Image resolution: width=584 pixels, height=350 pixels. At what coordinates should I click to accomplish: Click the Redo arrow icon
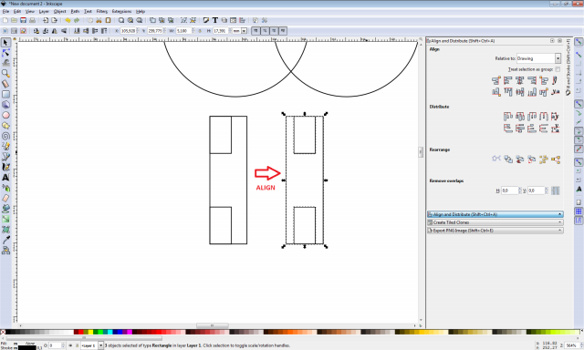pos(77,20)
